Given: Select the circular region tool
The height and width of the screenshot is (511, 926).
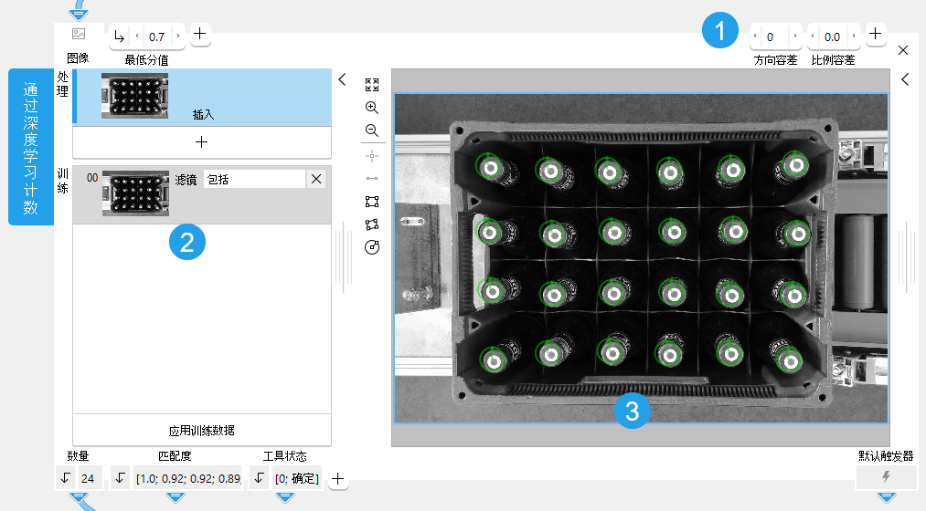Looking at the screenshot, I should pyautogui.click(x=371, y=247).
